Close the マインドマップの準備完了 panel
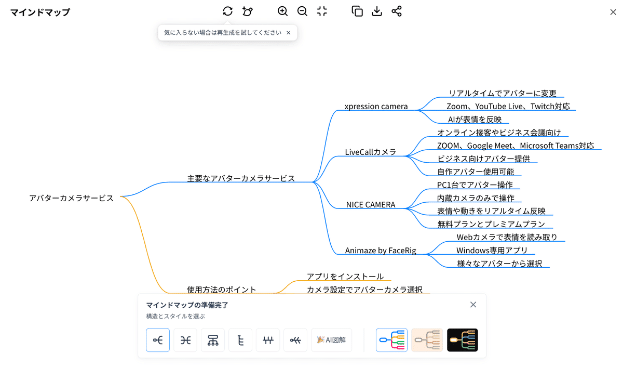The width and height of the screenshot is (623, 367). [473, 305]
